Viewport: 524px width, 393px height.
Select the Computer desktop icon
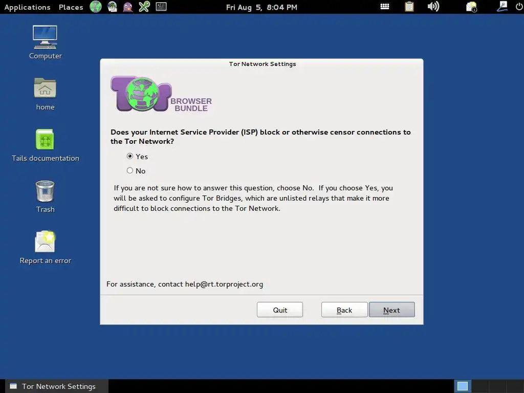pyautogui.click(x=45, y=42)
